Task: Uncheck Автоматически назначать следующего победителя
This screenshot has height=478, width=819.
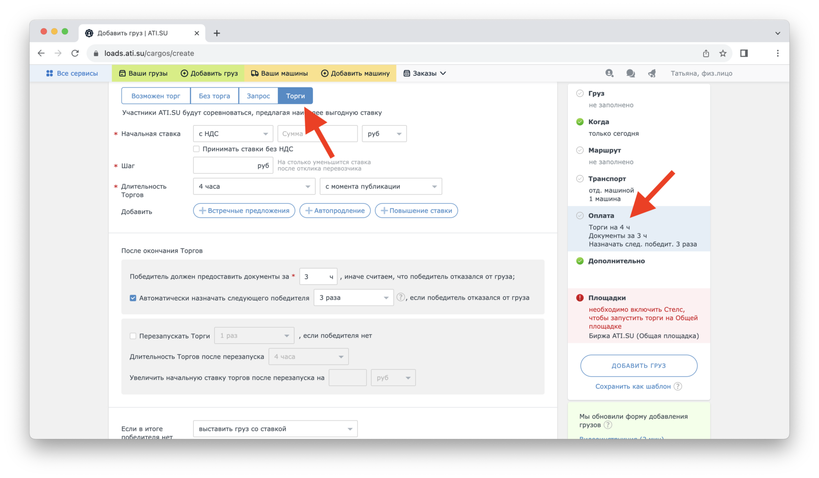Action: pyautogui.click(x=133, y=298)
